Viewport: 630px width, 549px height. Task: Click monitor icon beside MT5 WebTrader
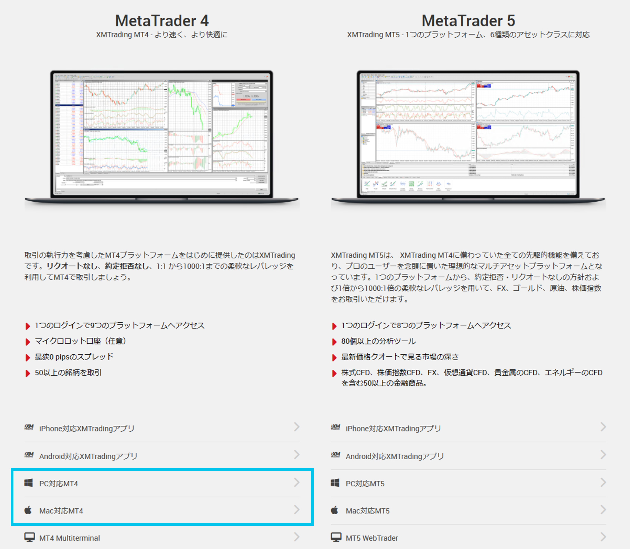pos(336,537)
